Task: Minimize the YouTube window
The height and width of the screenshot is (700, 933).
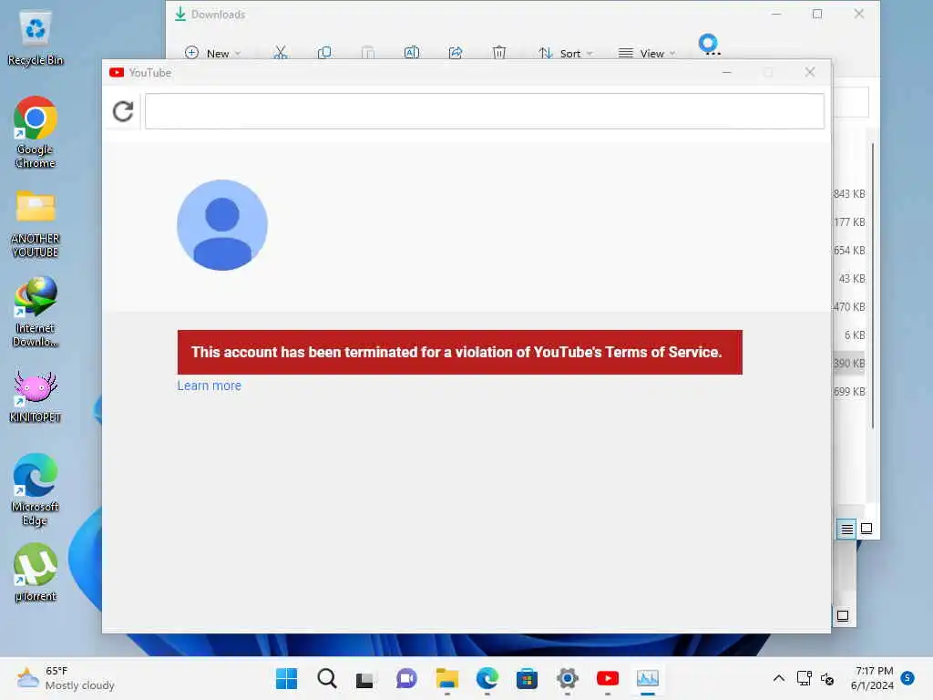Action: [x=726, y=72]
